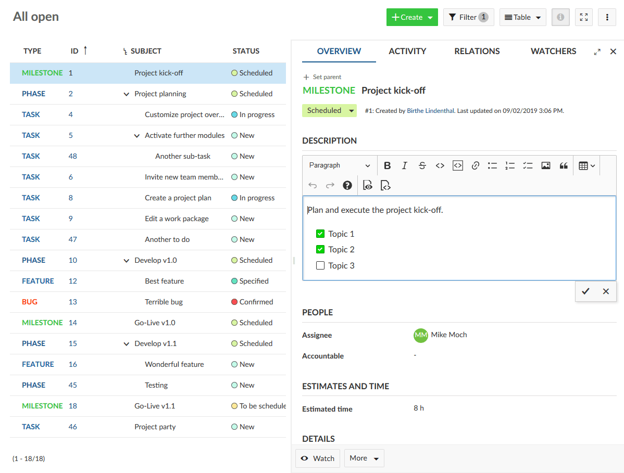Check the Topic 3 checkbox
624x473 pixels.
[320, 265]
